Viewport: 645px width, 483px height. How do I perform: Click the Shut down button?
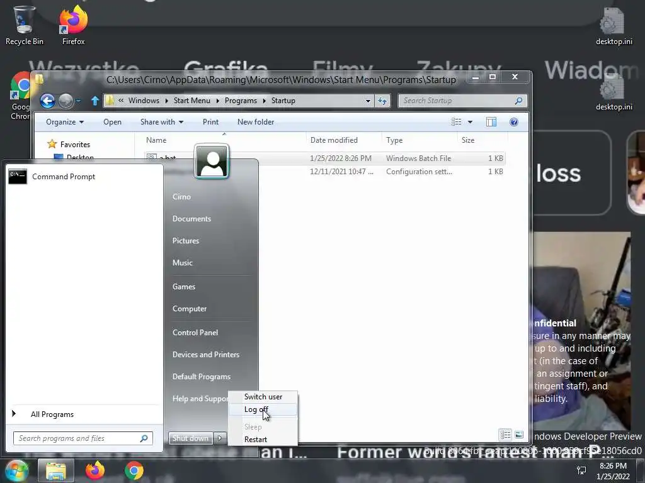point(190,438)
